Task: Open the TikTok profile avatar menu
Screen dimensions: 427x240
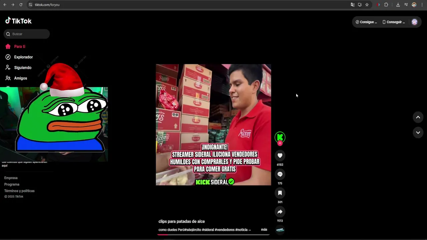Action: (x=415, y=22)
